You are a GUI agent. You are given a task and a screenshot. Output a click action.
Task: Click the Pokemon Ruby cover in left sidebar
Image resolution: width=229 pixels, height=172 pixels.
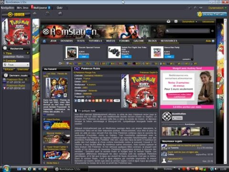pyautogui.click(x=16, y=32)
